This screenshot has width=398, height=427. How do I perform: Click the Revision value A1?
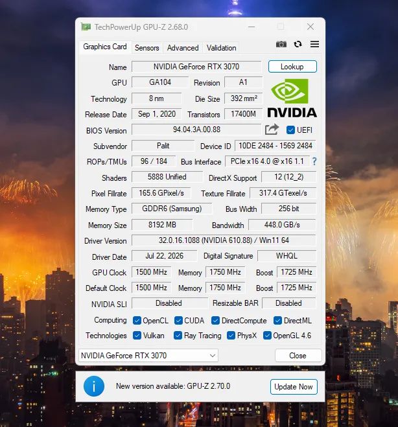pyautogui.click(x=243, y=82)
